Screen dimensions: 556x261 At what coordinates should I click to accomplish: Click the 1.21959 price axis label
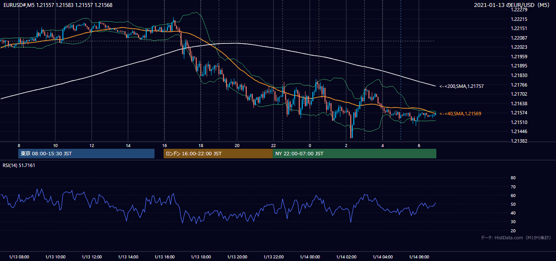click(x=519, y=57)
